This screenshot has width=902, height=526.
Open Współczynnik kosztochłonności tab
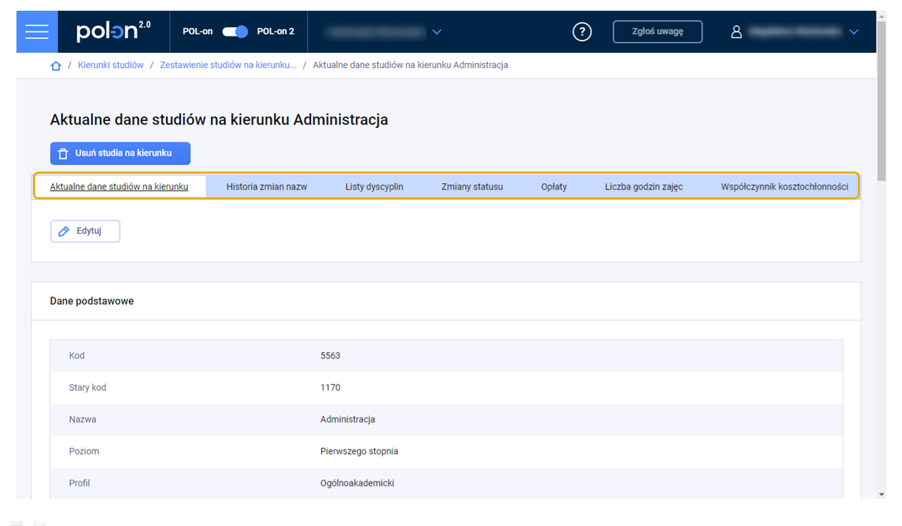coord(785,187)
